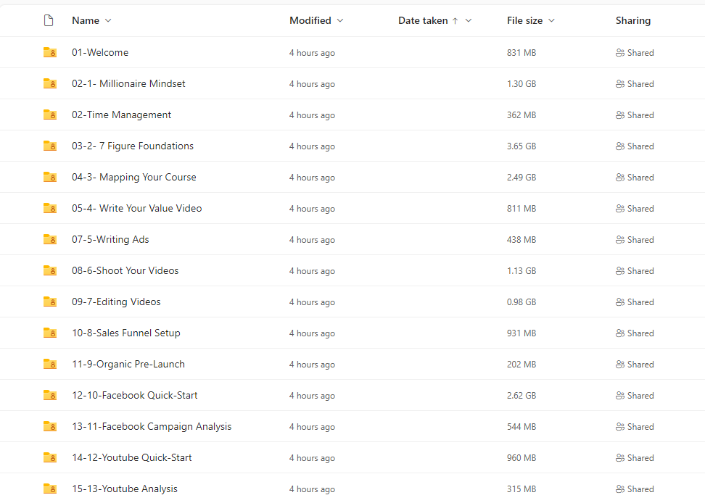Viewport: 705px width, 503px height.
Task: Click the 07-5-Writing Ads folder icon
Action: point(50,239)
